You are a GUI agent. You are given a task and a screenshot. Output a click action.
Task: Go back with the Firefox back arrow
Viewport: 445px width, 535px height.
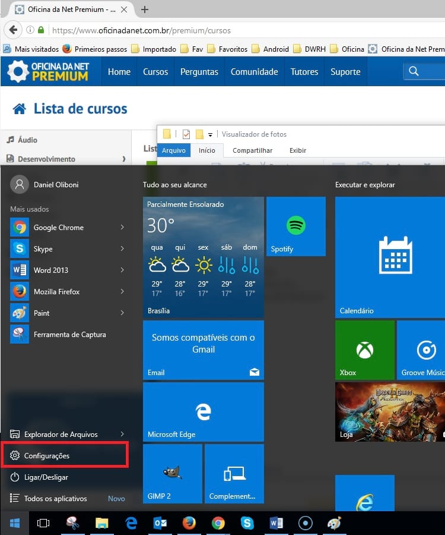(13, 30)
